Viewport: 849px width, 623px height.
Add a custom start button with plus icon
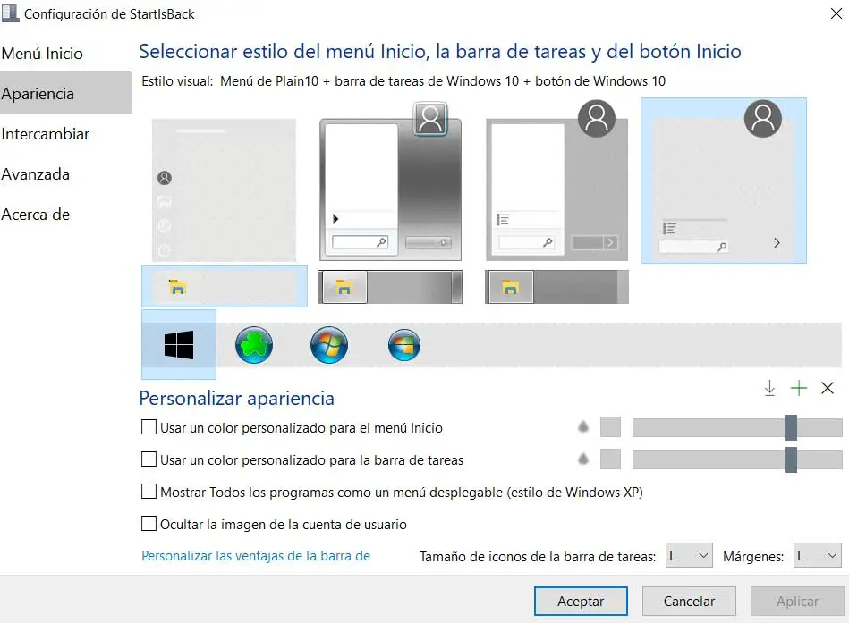click(799, 388)
